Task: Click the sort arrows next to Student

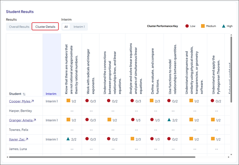Action: pyautogui.click(x=24, y=94)
